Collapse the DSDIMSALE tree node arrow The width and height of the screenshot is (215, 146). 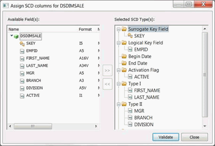(x=12, y=36)
